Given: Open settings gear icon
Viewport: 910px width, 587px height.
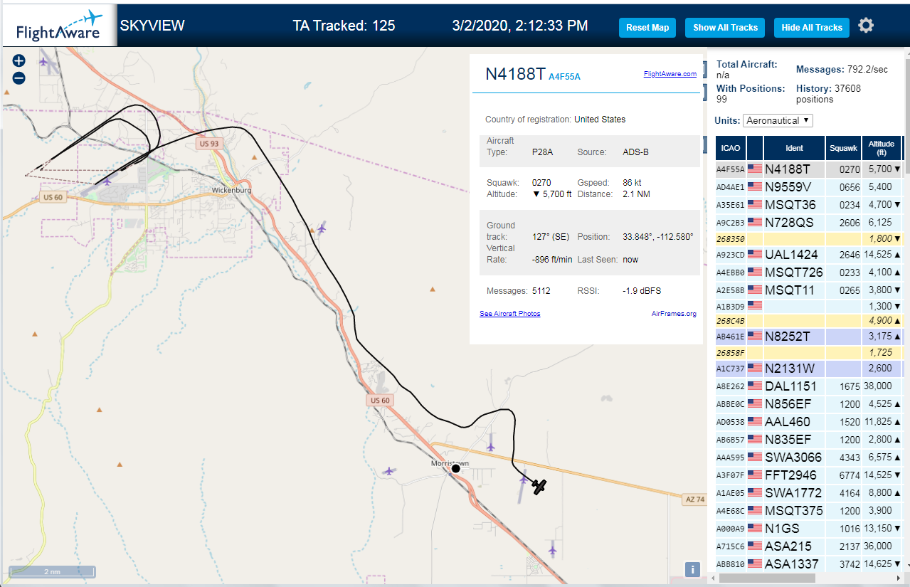Looking at the screenshot, I should (865, 26).
